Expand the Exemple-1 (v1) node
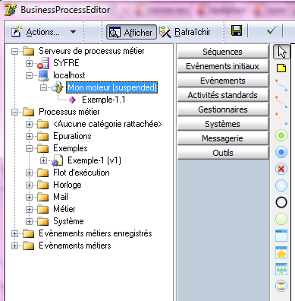Image resolution: width=295 pixels, height=301 pixels. click(x=43, y=160)
